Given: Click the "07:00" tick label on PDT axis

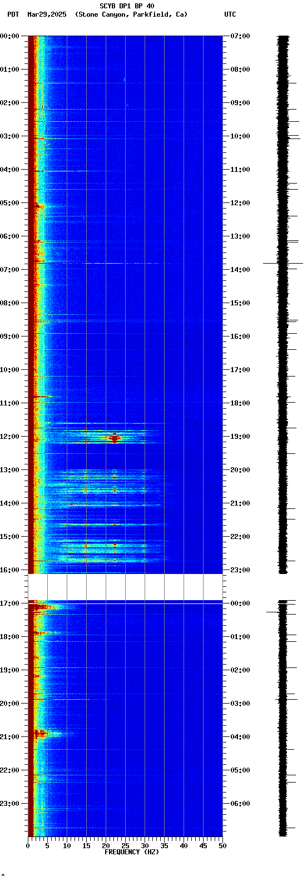Looking at the screenshot, I should 9,270.
